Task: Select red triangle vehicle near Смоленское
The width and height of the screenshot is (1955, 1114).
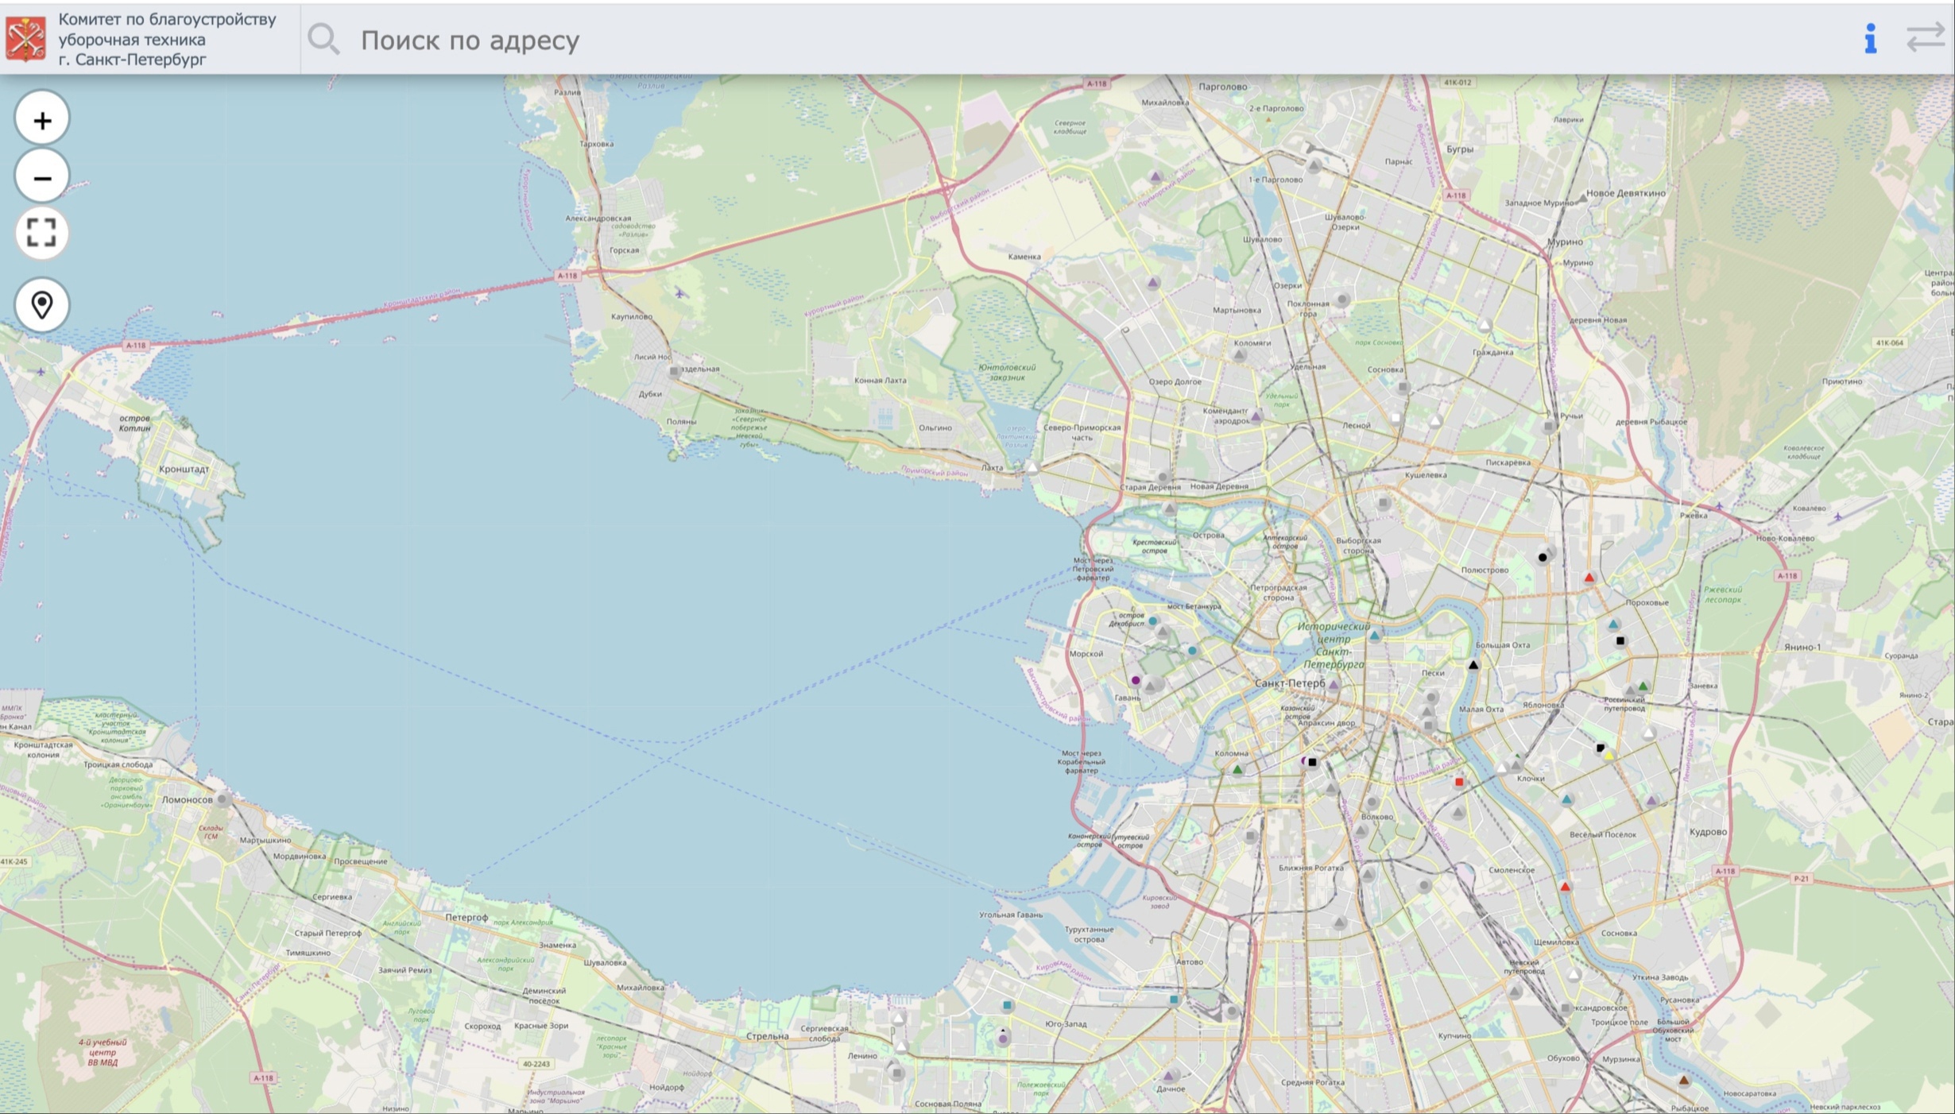Action: 1565,886
